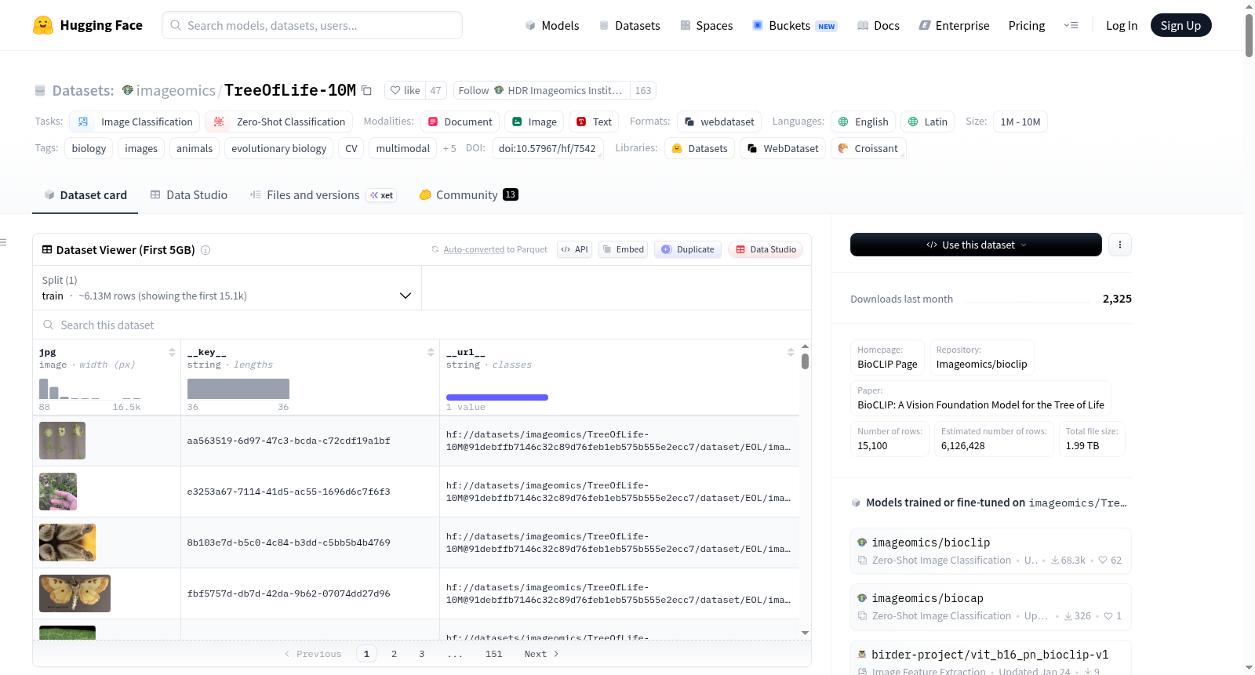The width and height of the screenshot is (1255, 675).
Task: Sort the __url__ column using its sort arrows
Action: coord(791,352)
